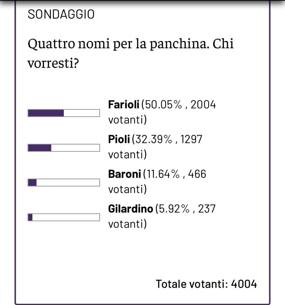Click the 2004 vote count
This screenshot has width=285, height=305.
click(203, 105)
